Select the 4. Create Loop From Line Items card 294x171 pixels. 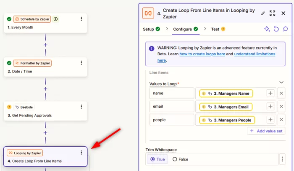45,157
